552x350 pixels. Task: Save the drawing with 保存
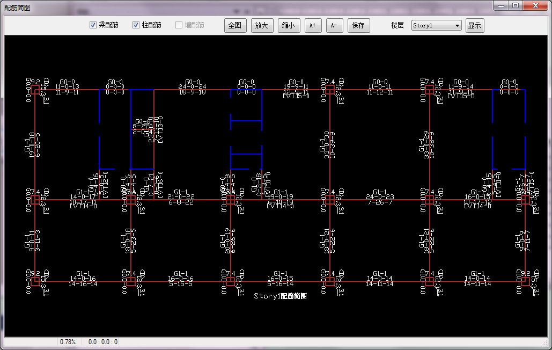[359, 25]
